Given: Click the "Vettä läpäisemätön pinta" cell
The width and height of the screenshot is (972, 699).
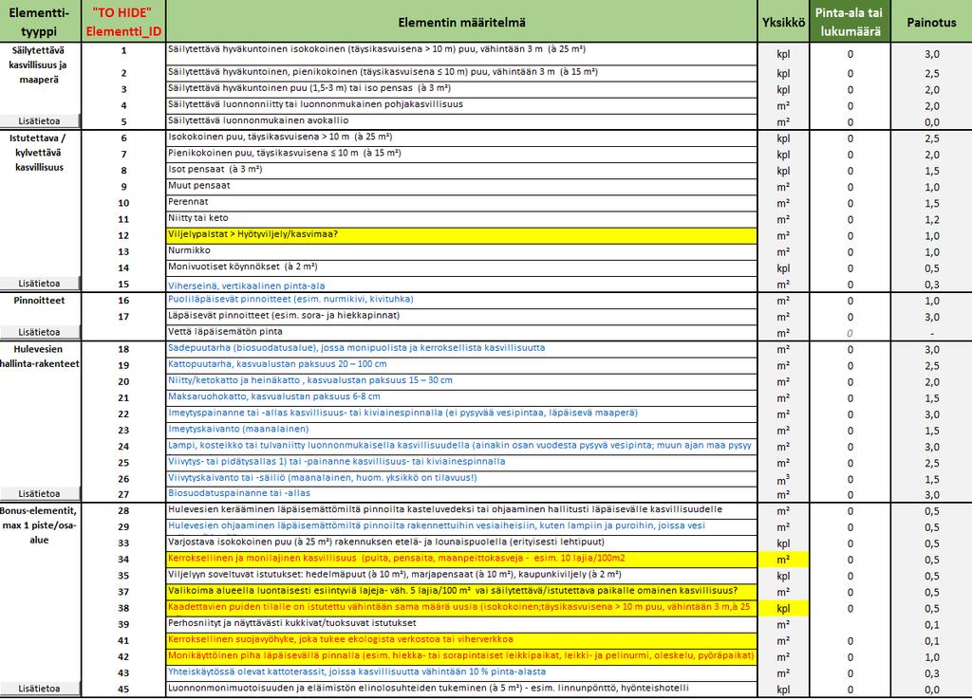Looking at the screenshot, I should (462, 333).
